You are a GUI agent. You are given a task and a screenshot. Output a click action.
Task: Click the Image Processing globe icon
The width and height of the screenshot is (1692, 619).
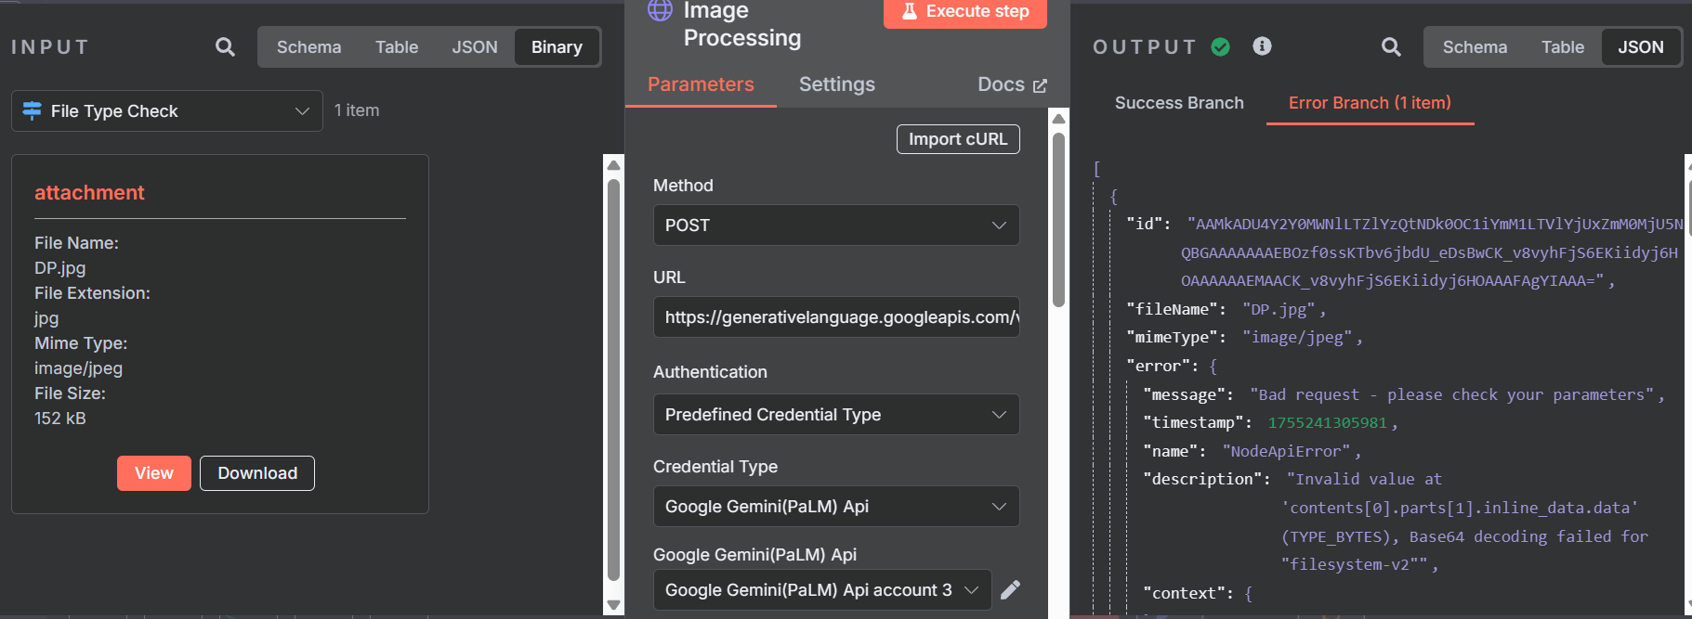[x=660, y=10]
